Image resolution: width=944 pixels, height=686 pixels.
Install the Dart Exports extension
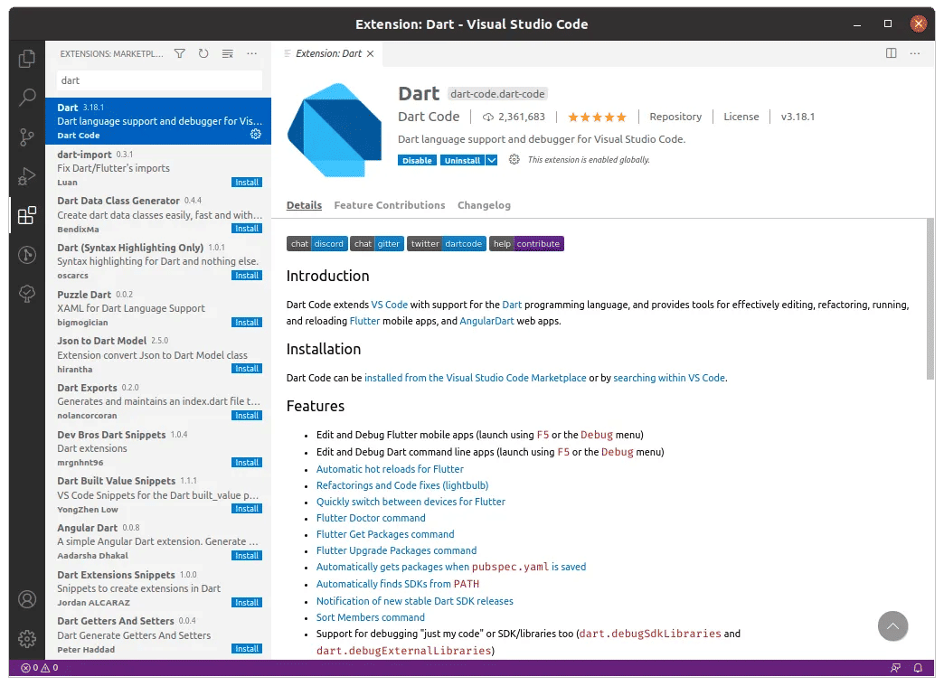[x=247, y=416]
